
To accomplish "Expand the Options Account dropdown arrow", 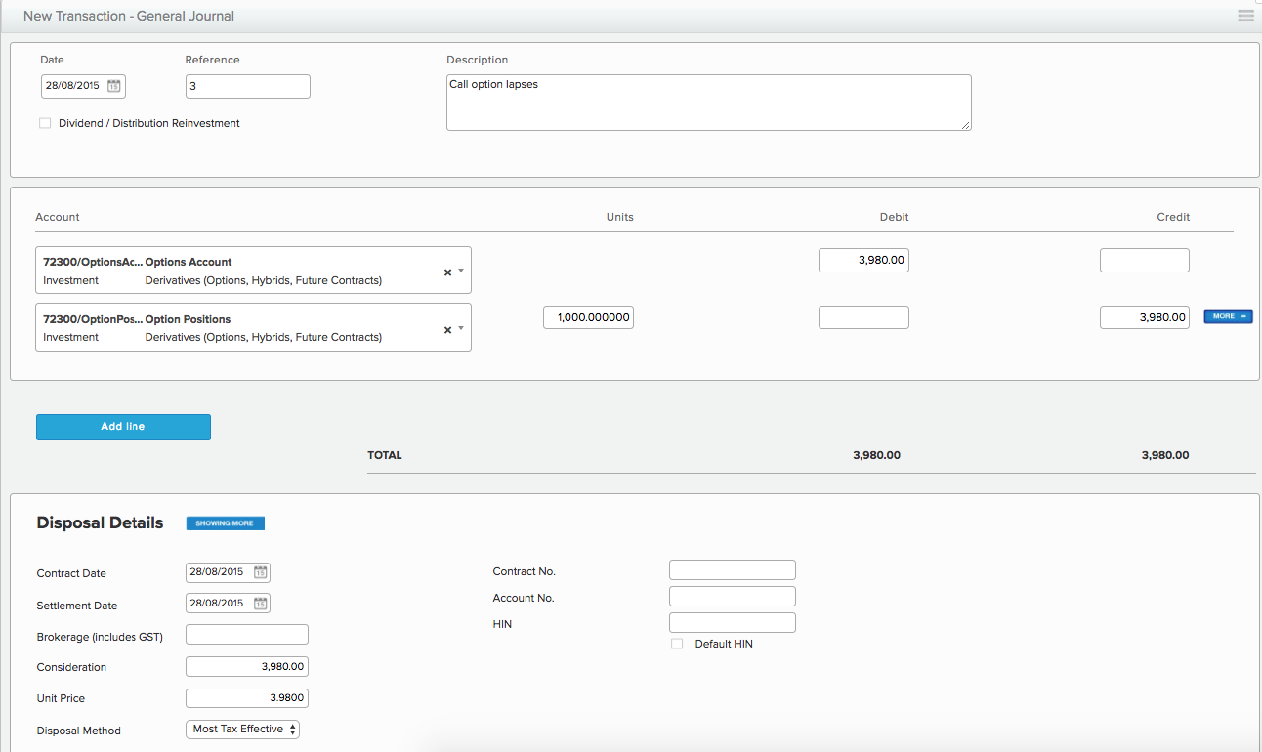I will tap(461, 272).
